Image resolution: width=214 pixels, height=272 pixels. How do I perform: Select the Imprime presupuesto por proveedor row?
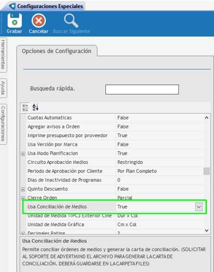point(115,135)
